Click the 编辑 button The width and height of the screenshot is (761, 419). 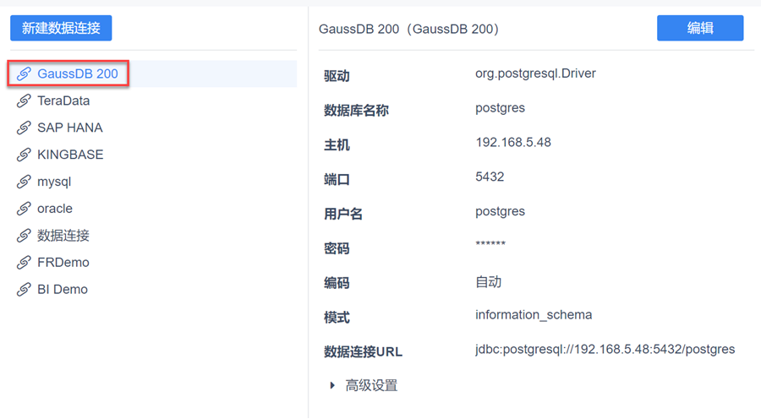700,28
